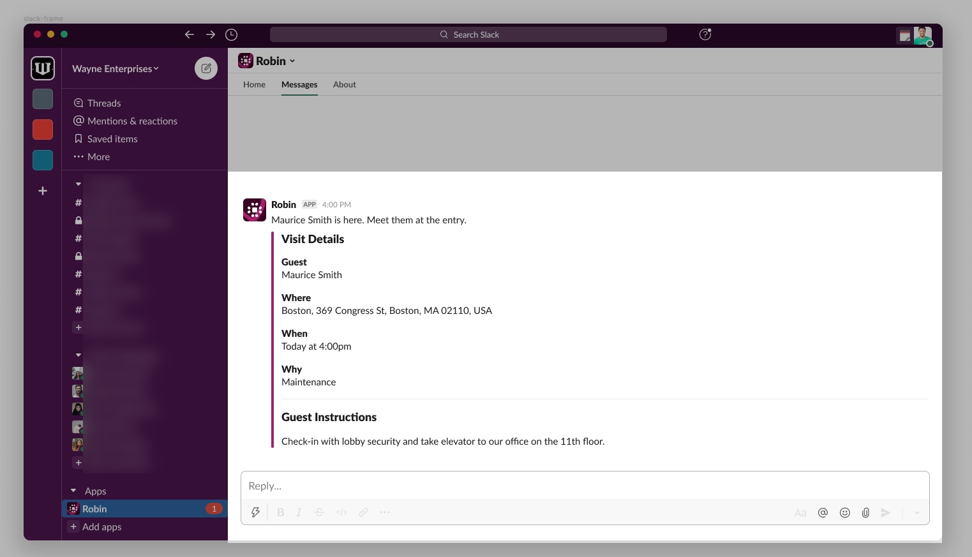Open the shortcuts lightning bolt menu

255,512
